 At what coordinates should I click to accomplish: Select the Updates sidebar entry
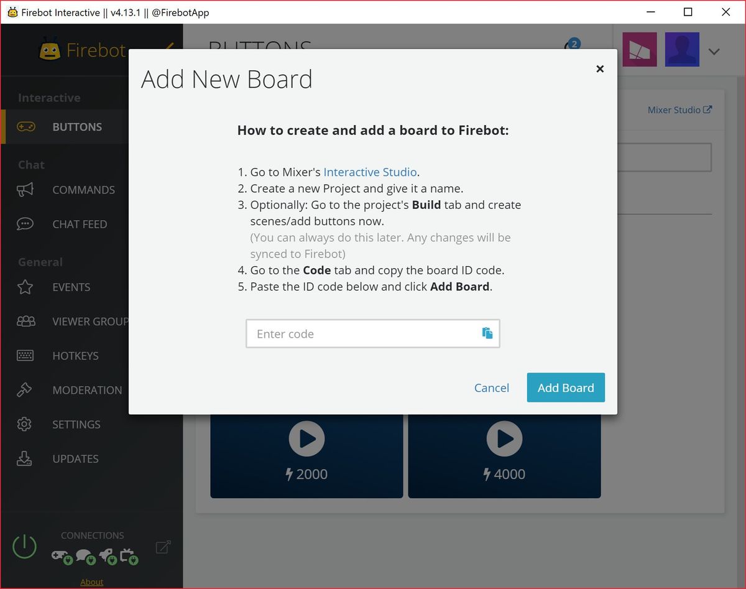(x=75, y=458)
